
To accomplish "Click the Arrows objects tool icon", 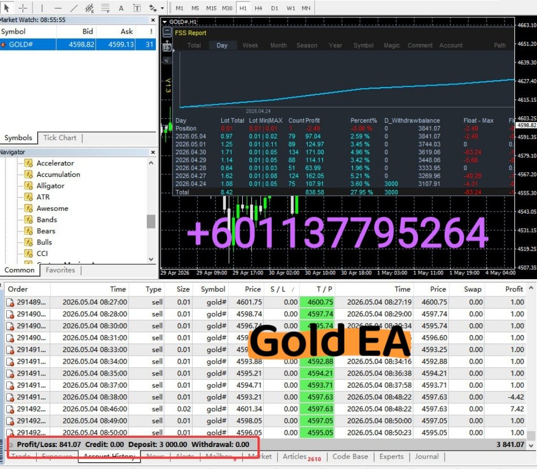I will (x=153, y=7).
